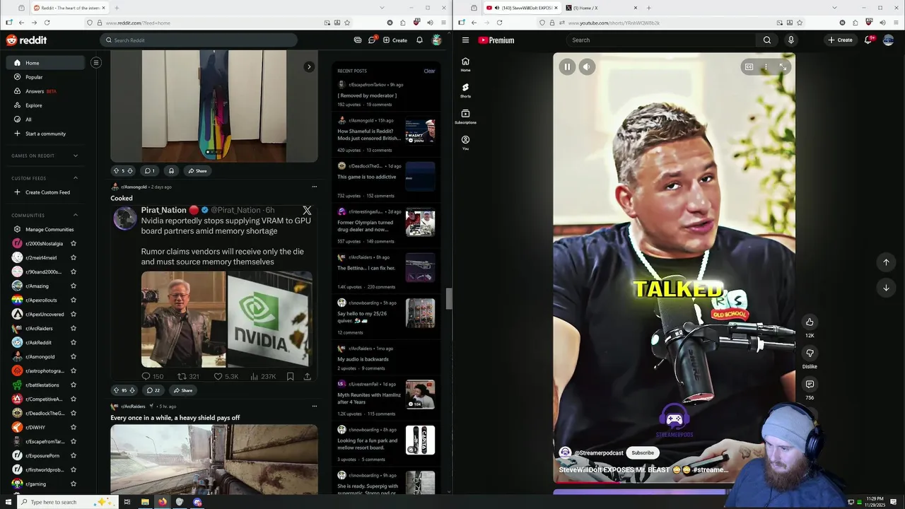Viewport: 905px width, 509px height.
Task: Open options menu of heavy shield post
Action: 315,406
